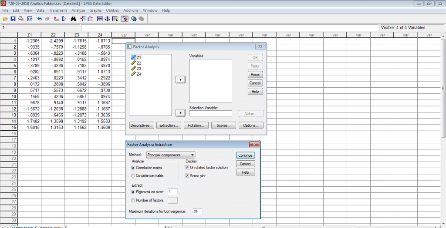Select the Number of factors option
Viewport: 446px width, 228px height.
coord(133,200)
